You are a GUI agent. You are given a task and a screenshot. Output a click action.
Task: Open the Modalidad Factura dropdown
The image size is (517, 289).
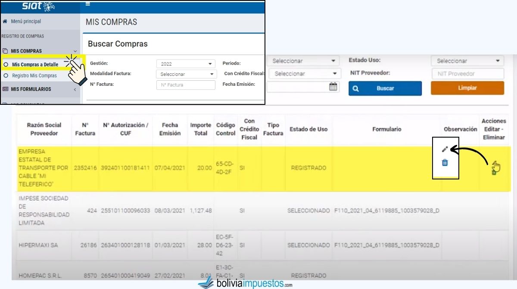point(186,74)
